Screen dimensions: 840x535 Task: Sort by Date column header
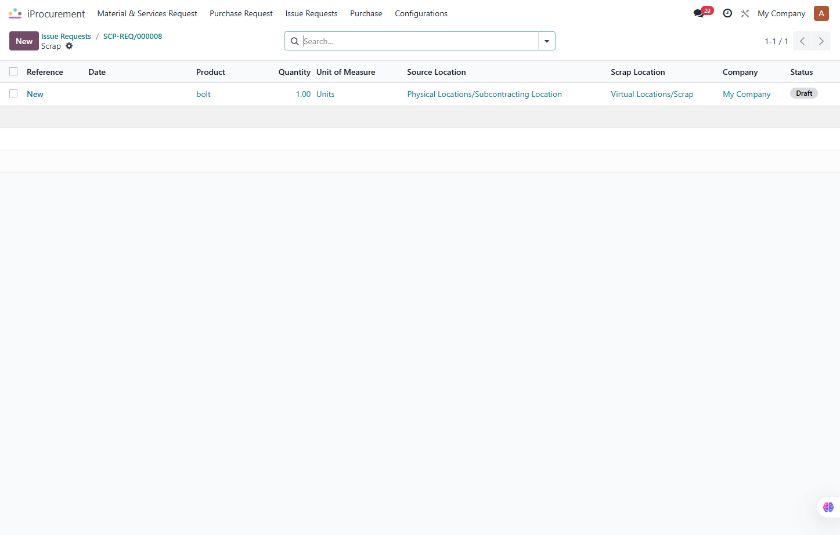pyautogui.click(x=97, y=72)
